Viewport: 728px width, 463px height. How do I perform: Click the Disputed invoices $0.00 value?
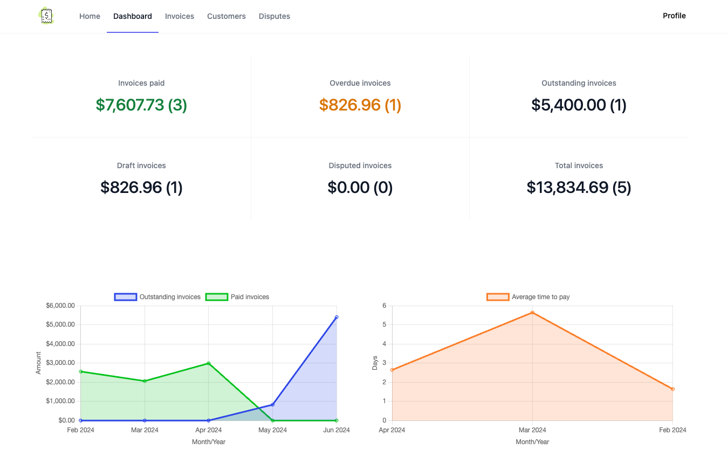click(x=360, y=187)
